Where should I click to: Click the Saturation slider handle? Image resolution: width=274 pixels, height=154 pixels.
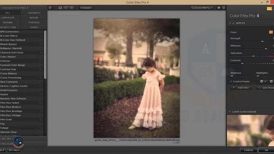point(253,56)
